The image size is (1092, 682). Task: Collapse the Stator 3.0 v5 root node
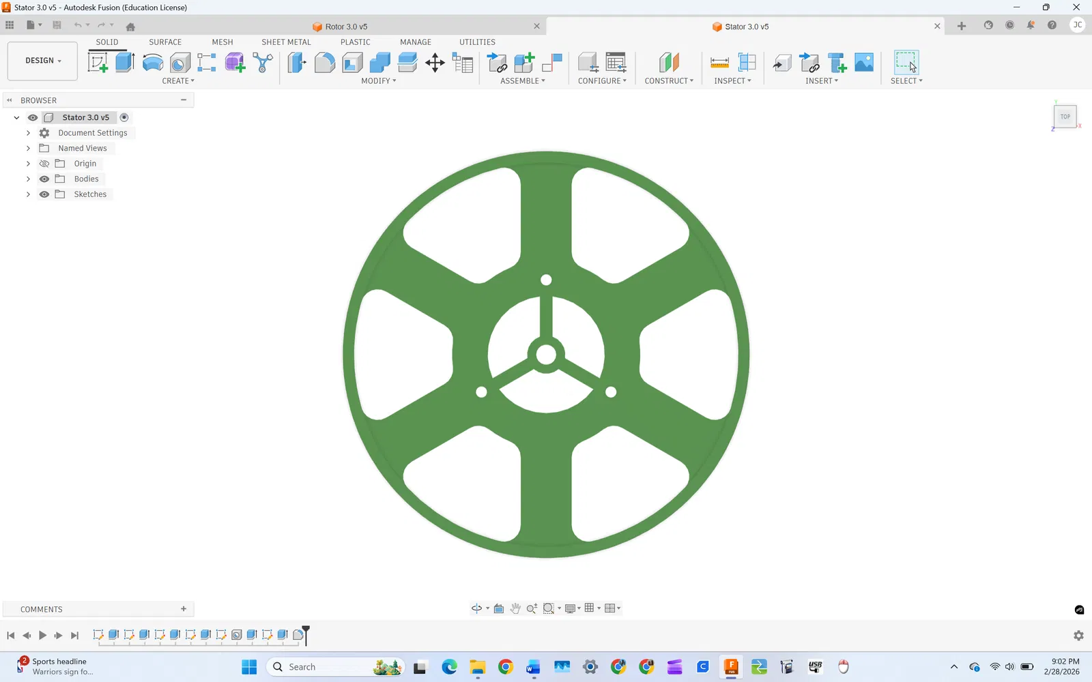pyautogui.click(x=17, y=117)
